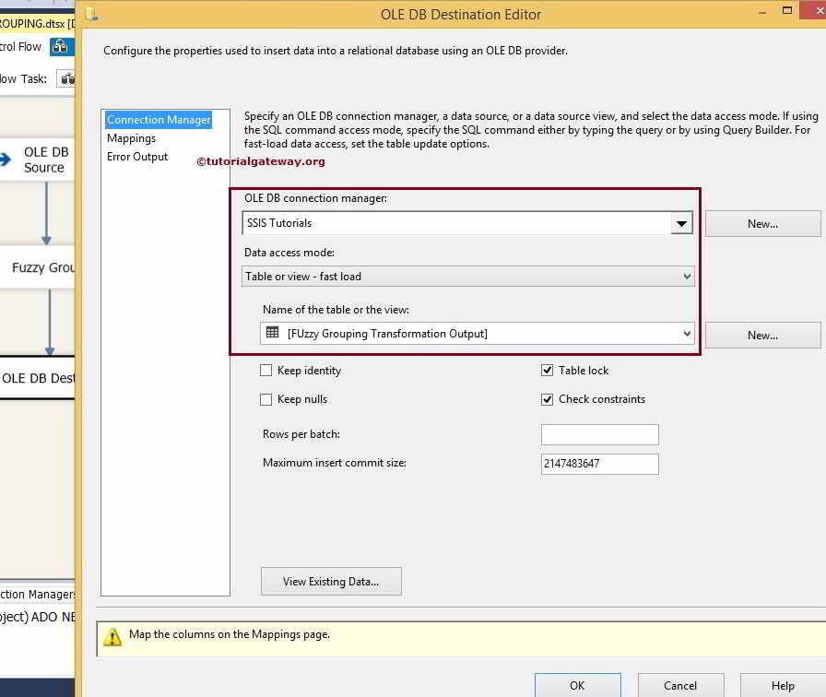This screenshot has height=697, width=826.
Task: Click the OLE DB Destination Editor title bar icon
Action: click(x=90, y=14)
